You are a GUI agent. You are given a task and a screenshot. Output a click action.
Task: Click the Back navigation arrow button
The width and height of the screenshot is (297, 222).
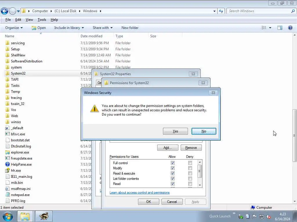point(4,11)
